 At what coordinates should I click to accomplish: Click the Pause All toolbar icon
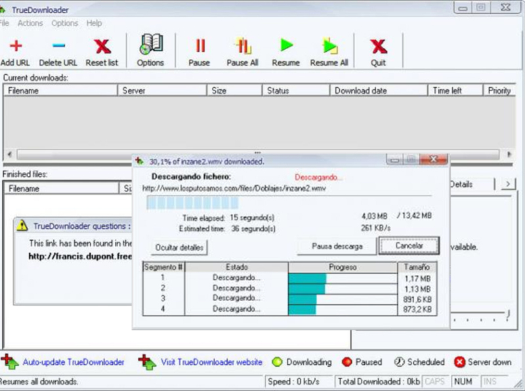pyautogui.click(x=243, y=46)
